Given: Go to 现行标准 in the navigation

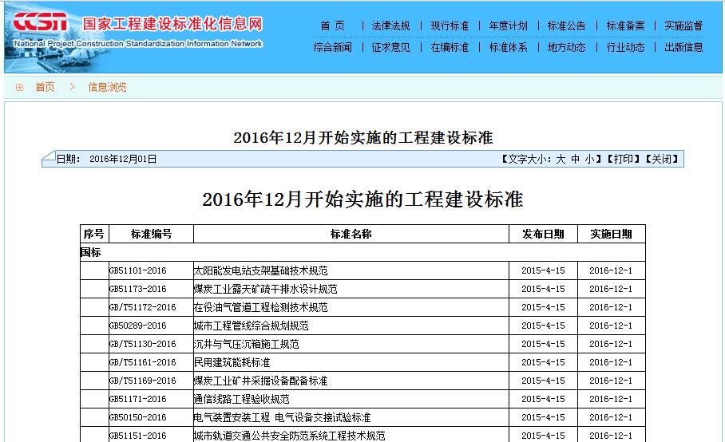Looking at the screenshot, I should [450, 26].
